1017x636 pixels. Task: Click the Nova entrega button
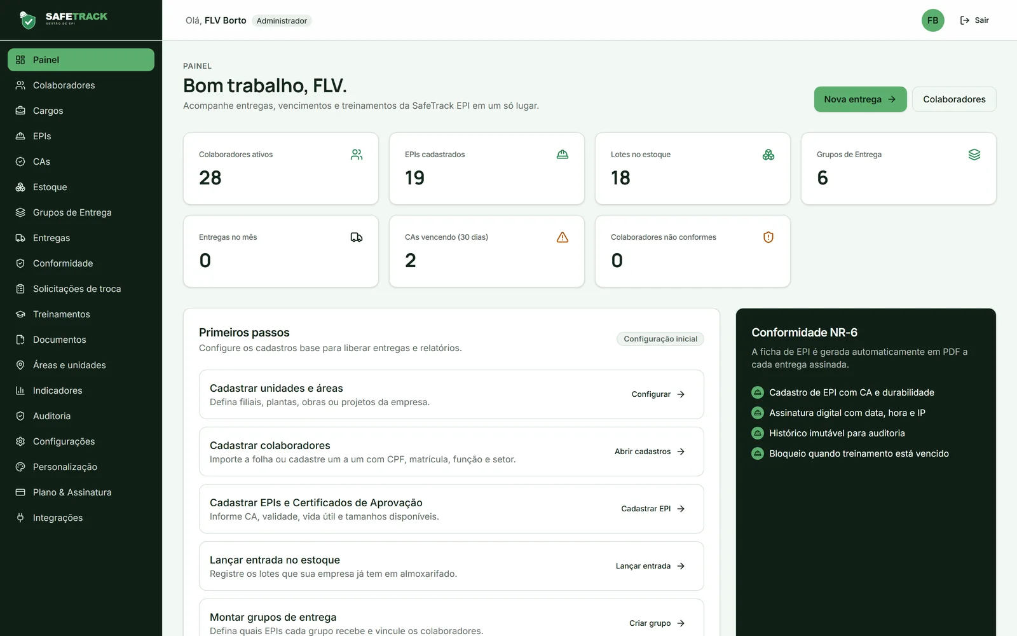pos(860,99)
